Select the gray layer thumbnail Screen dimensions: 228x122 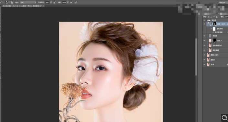coord(210,36)
